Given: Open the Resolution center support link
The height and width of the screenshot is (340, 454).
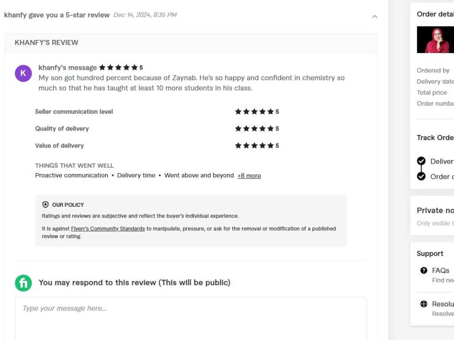Looking at the screenshot, I should [443, 304].
